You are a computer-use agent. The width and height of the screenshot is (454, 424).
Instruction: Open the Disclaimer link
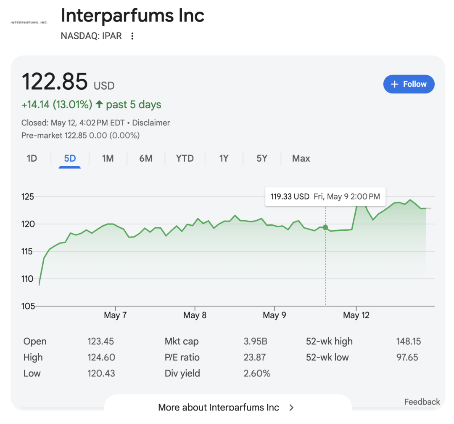click(151, 123)
